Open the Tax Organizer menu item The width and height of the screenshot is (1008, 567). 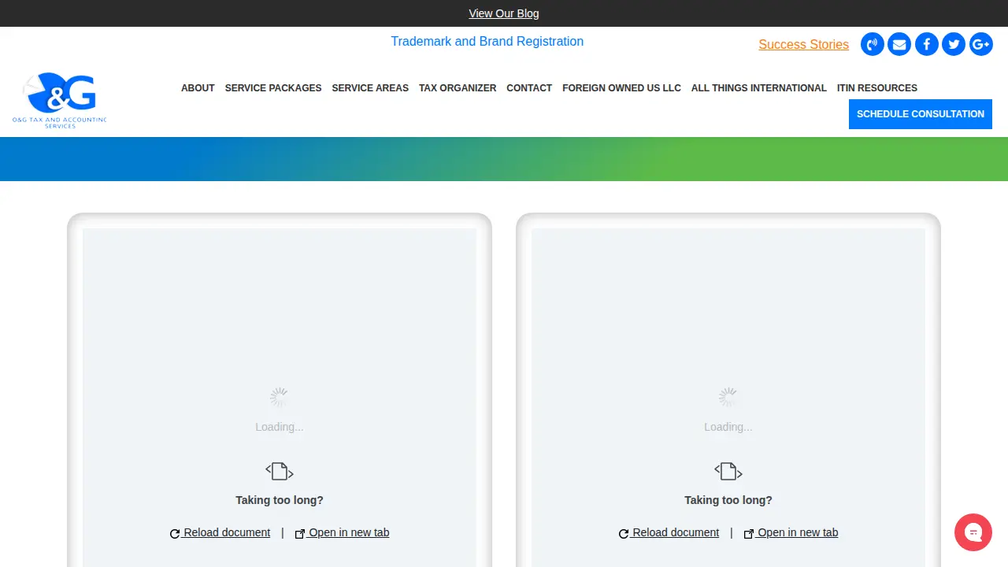pos(458,88)
